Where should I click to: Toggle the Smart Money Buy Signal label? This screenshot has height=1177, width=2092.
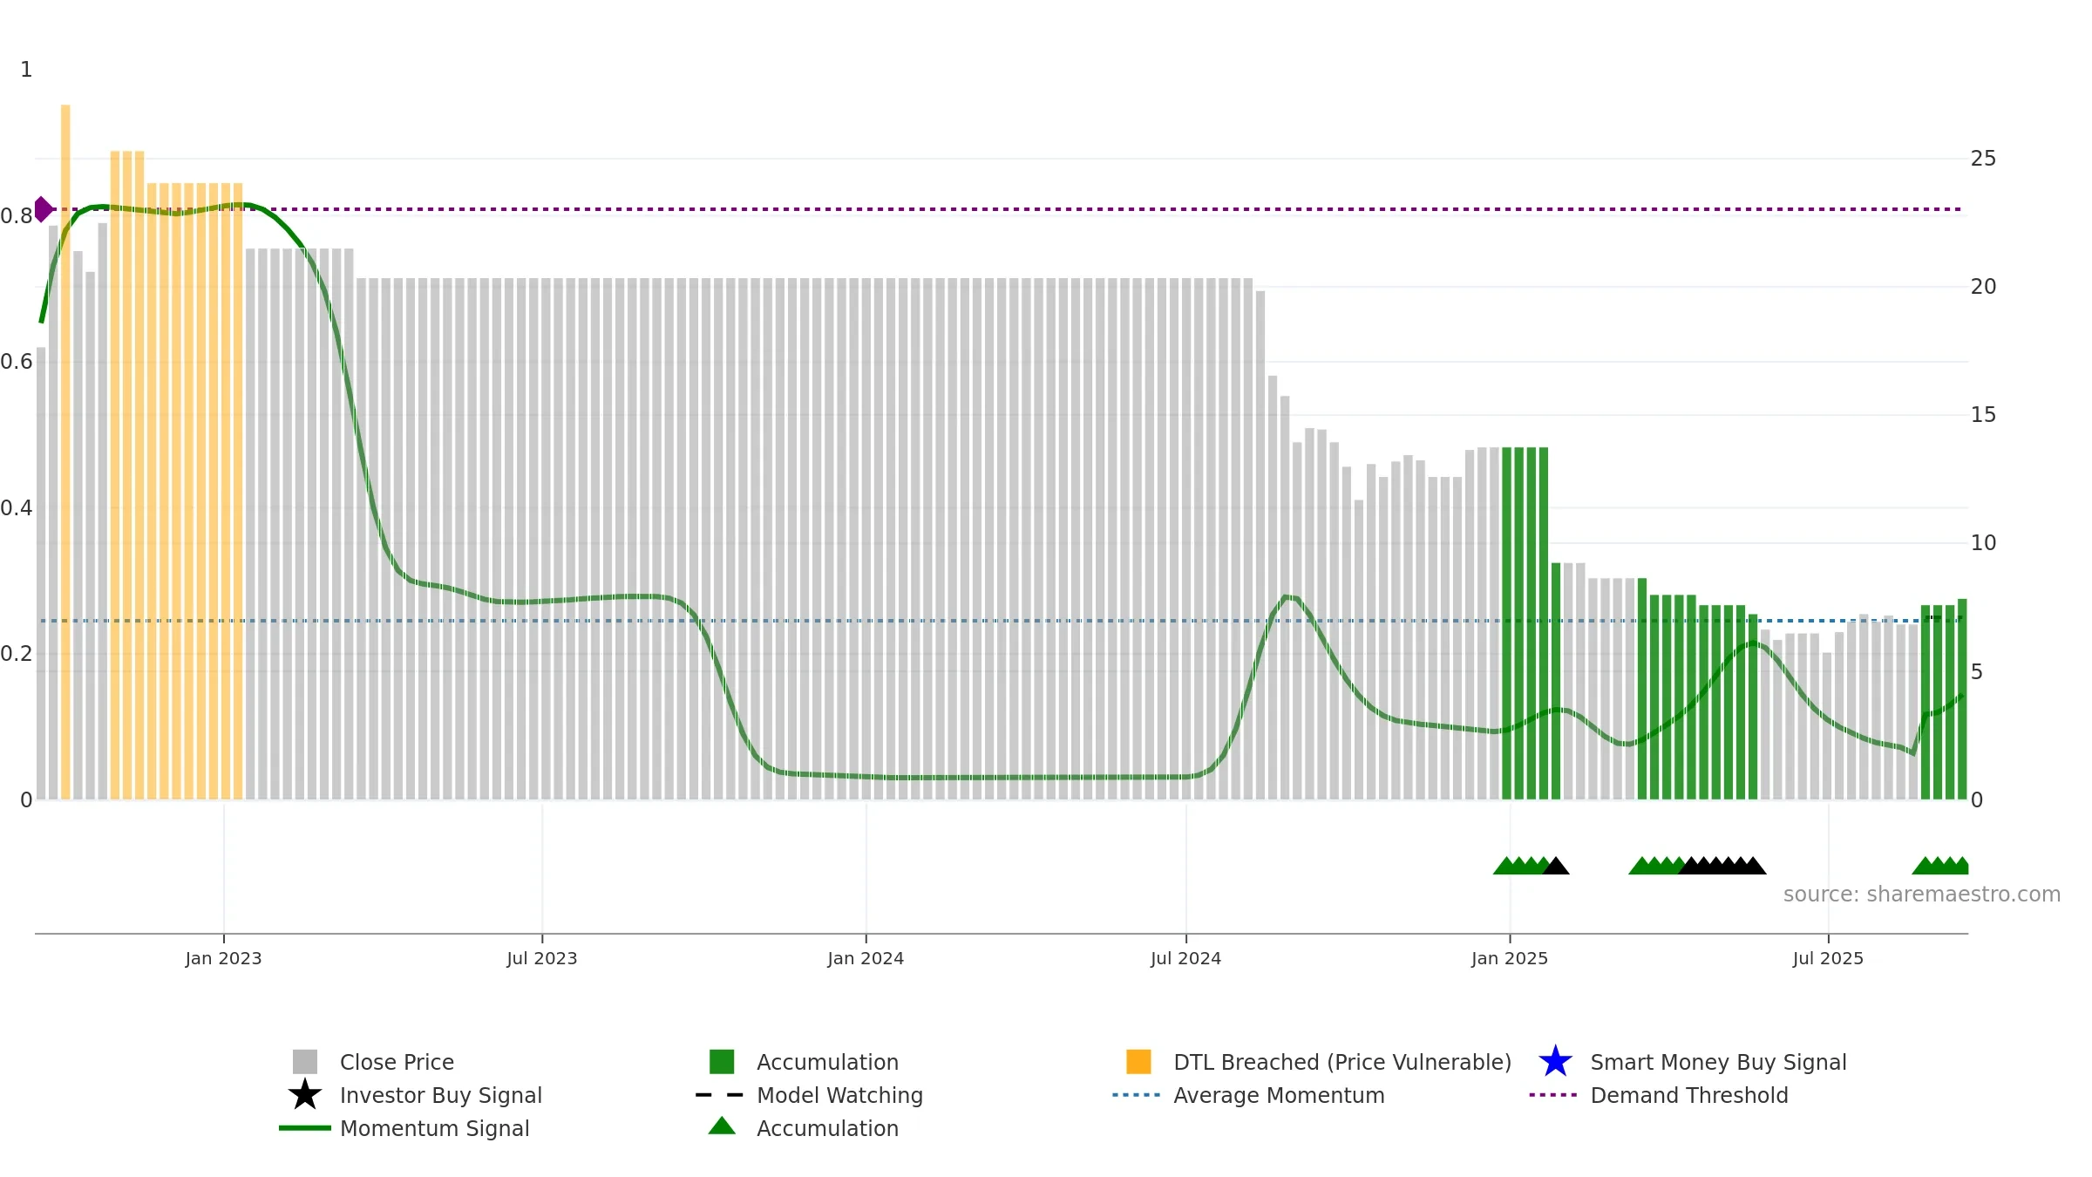[x=1718, y=1062]
